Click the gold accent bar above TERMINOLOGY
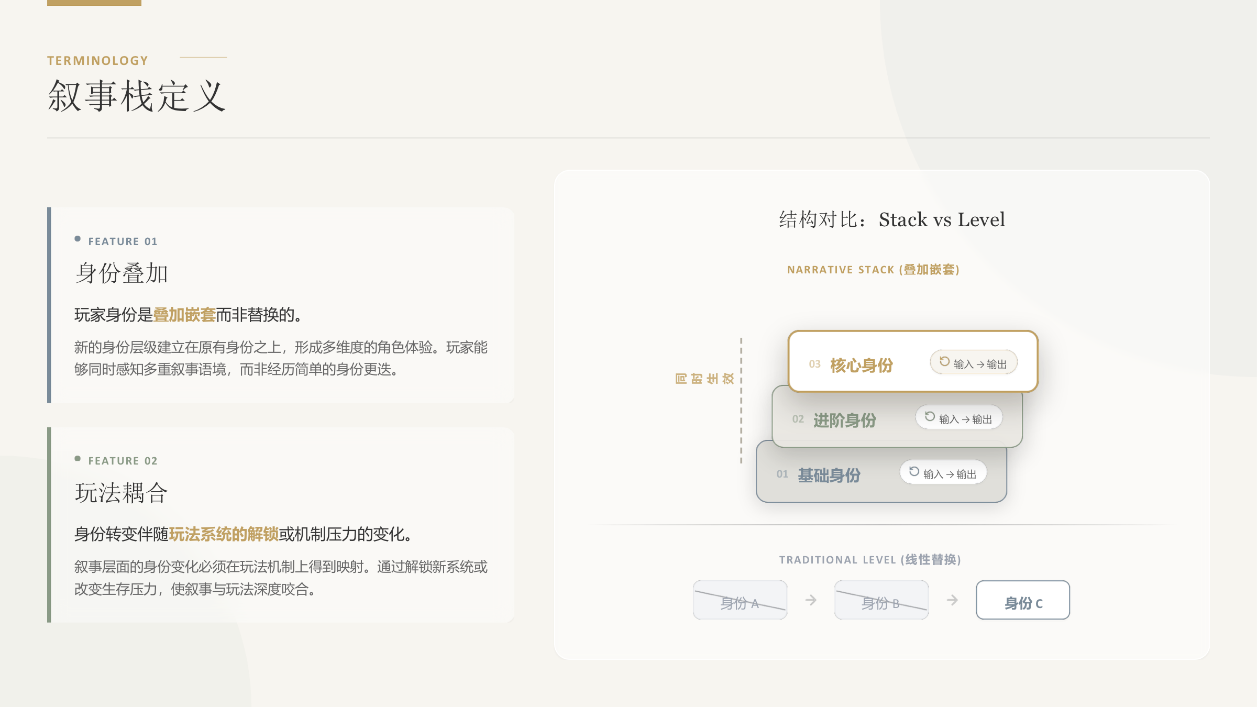Viewport: 1257px width, 707px height. coord(94,3)
